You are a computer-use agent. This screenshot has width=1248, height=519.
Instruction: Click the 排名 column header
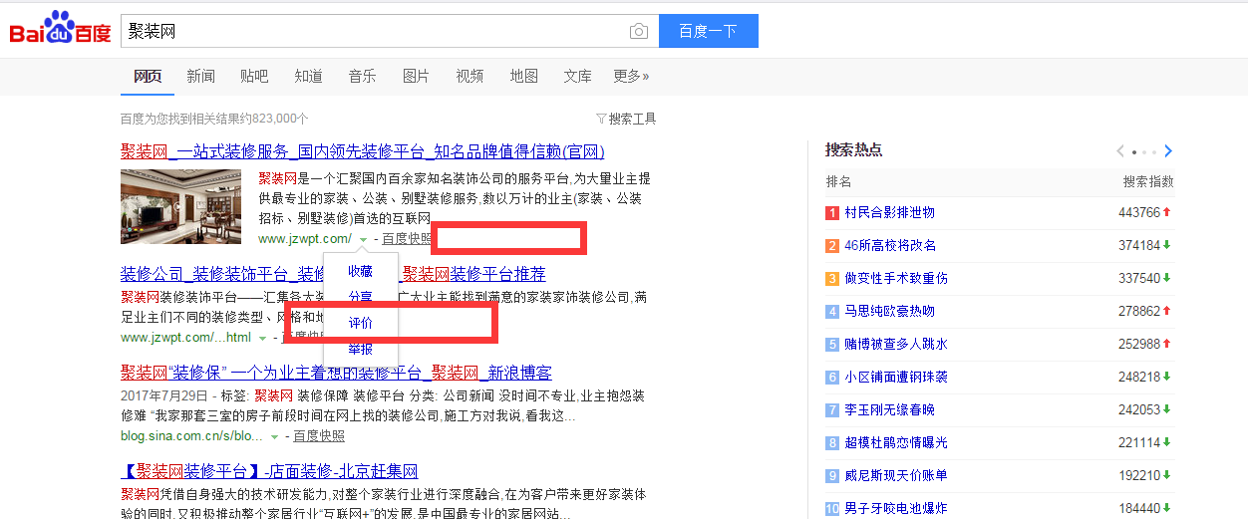pyautogui.click(x=838, y=182)
